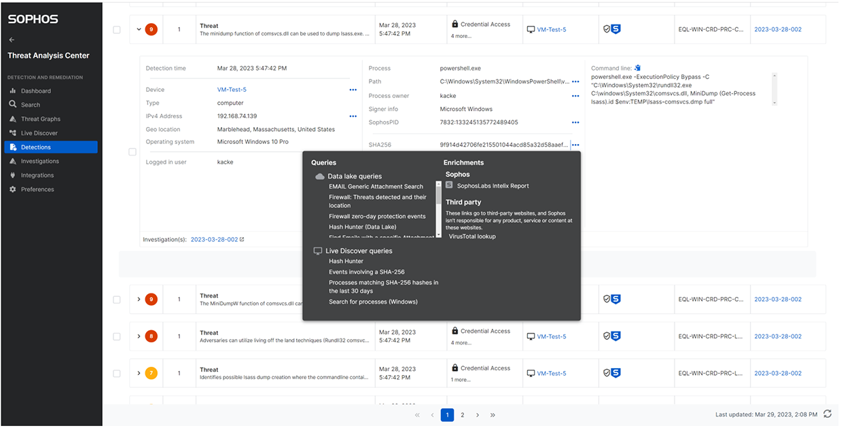The image size is (841, 428).
Task: Open Investigation(s) 2023-03-28-002 link in details panel
Action: [x=215, y=239]
